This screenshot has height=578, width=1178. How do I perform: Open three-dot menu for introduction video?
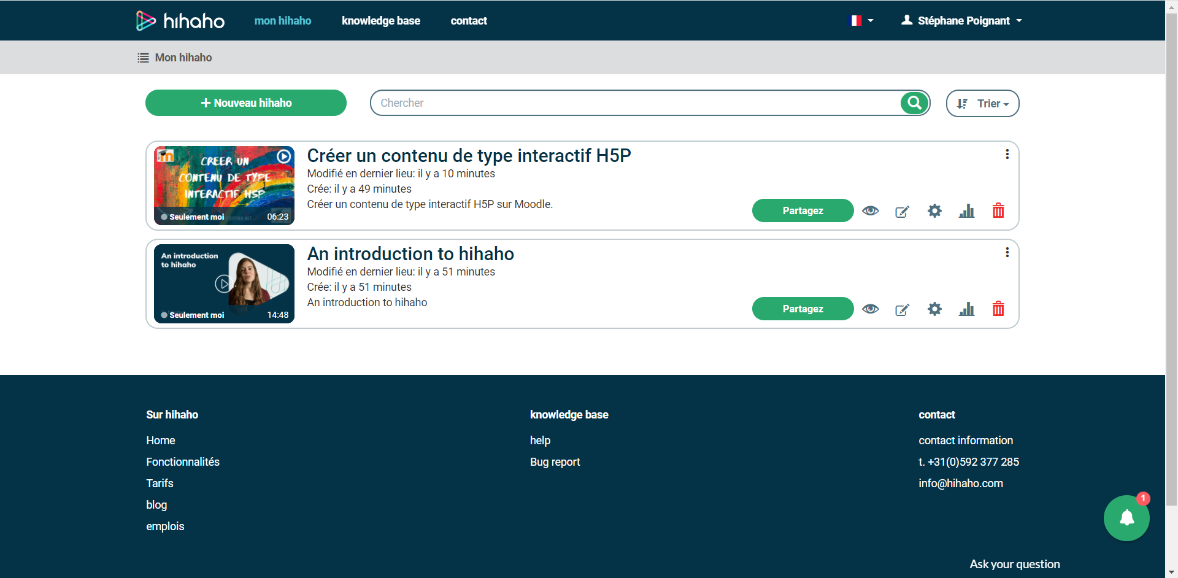coord(1007,253)
